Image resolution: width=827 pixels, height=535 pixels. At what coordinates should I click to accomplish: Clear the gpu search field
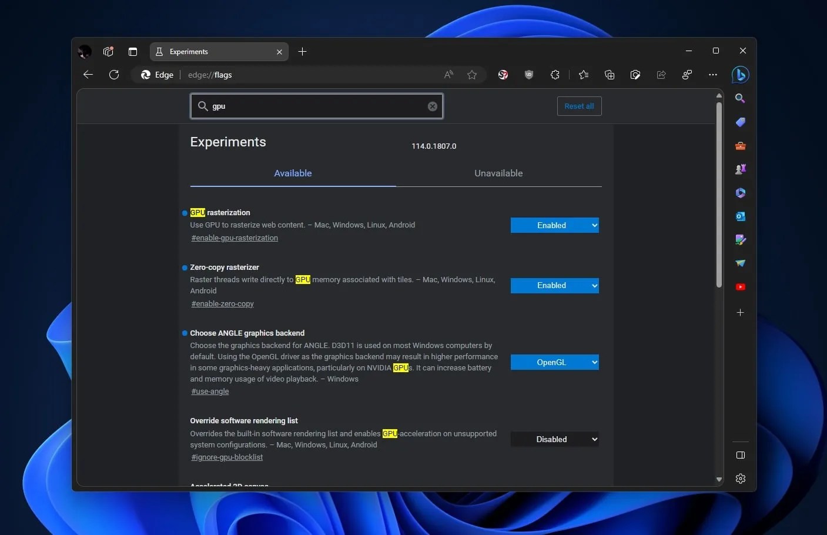tap(432, 106)
